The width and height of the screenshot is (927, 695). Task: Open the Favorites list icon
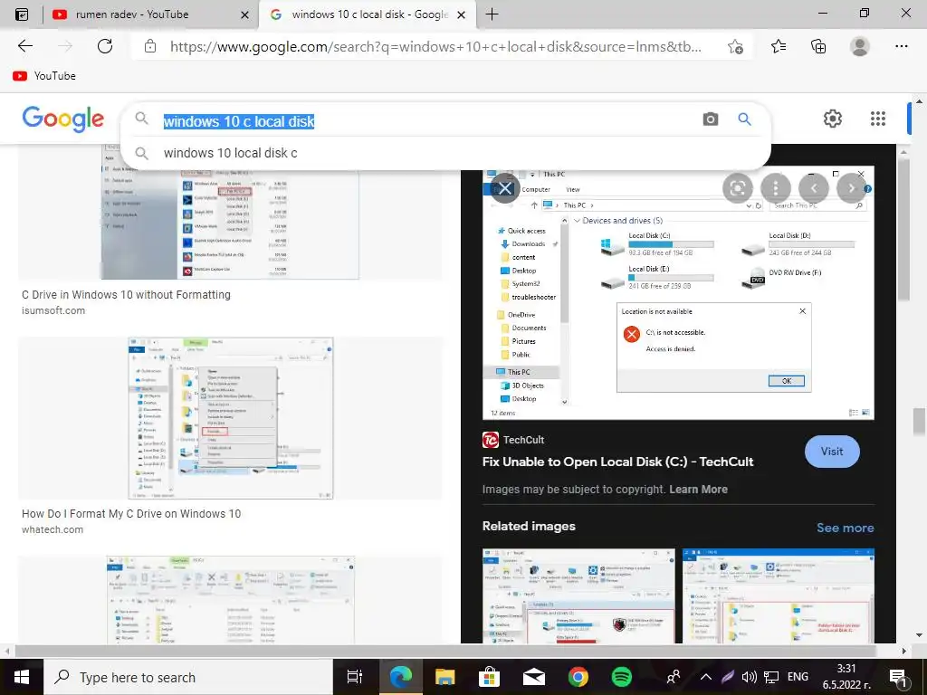[779, 46]
